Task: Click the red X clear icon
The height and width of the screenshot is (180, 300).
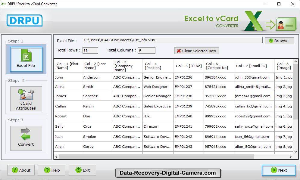Action: [x=179, y=51]
